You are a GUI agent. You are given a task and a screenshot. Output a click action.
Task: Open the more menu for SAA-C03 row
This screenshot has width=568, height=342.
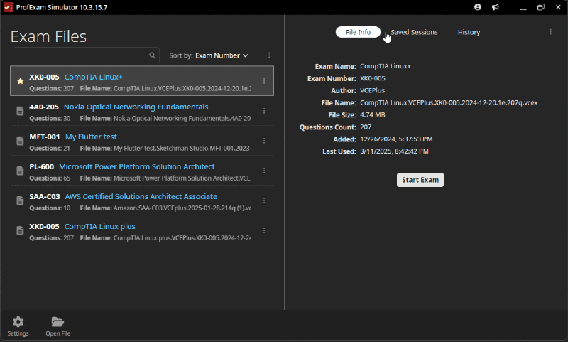(x=264, y=201)
